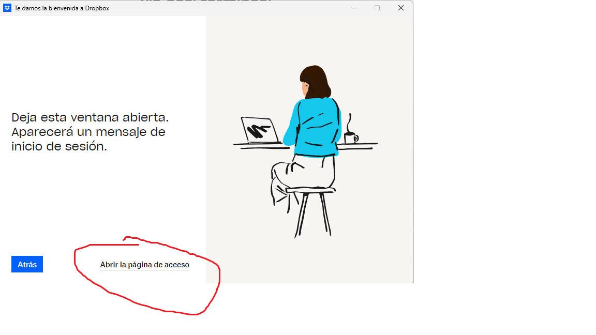596x335 pixels.
Task: Close the Dropbox welcome window
Action: click(x=401, y=8)
